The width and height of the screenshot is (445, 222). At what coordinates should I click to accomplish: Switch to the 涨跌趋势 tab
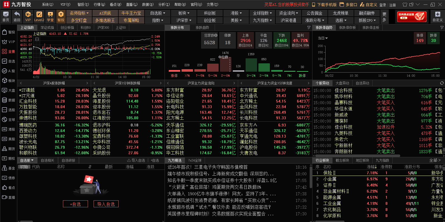coord(202,28)
